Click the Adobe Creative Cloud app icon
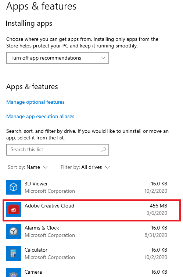Image resolution: width=183 pixels, height=277 pixels. (x=14, y=209)
